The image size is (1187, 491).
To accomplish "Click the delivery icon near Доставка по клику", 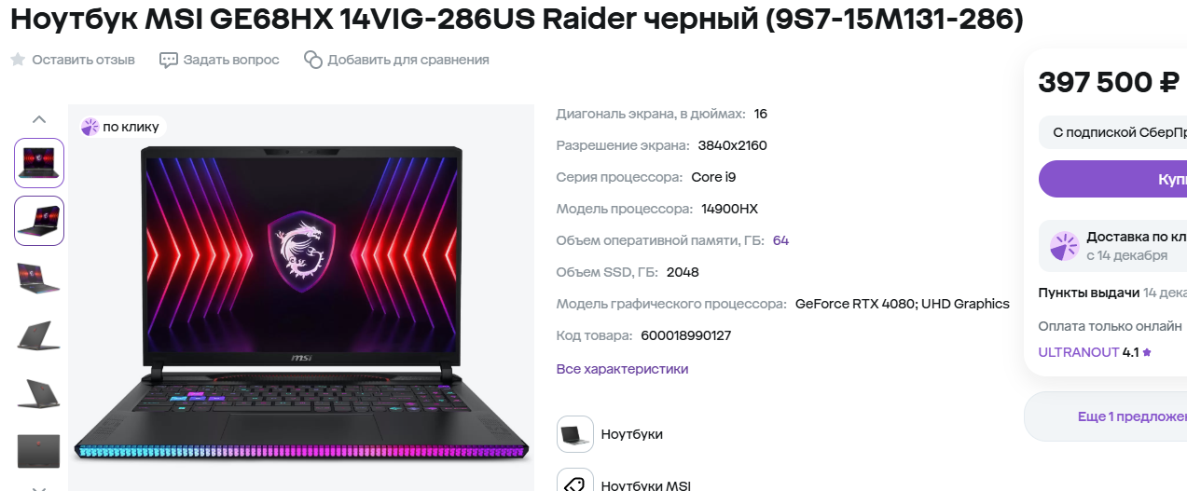I will [x=1064, y=246].
